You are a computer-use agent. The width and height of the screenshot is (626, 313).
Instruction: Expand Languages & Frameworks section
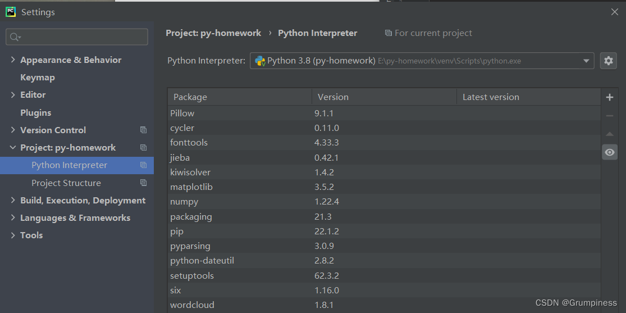(13, 218)
